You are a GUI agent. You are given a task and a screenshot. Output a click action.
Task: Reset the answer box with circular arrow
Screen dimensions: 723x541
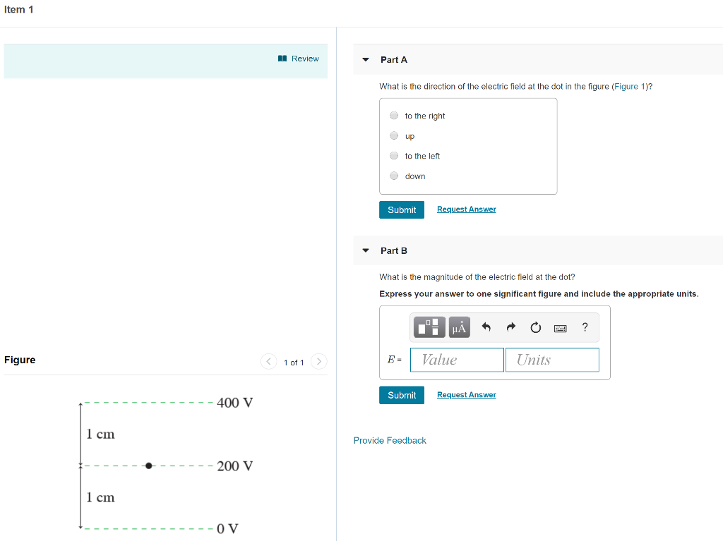[535, 327]
